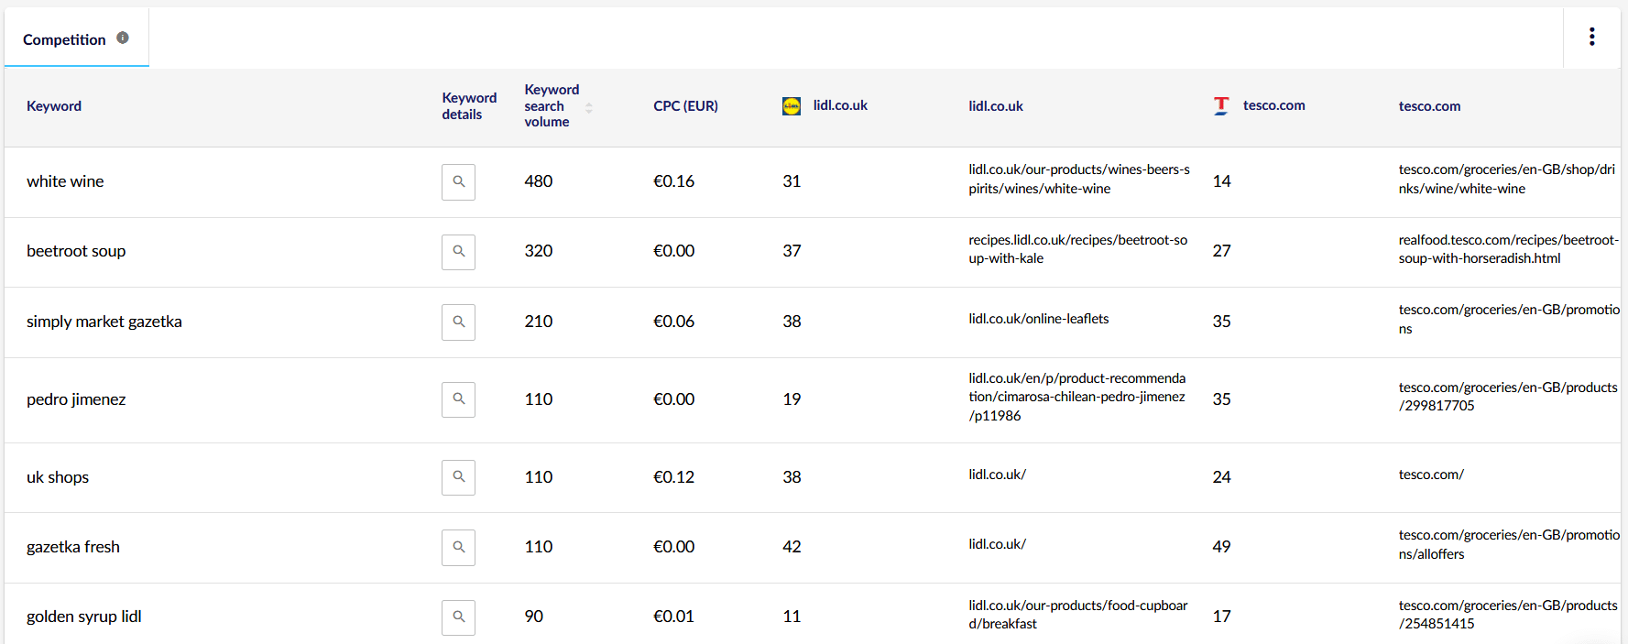Click Tesco position 14 for white wine
This screenshot has width=1628, height=644.
click(1222, 181)
